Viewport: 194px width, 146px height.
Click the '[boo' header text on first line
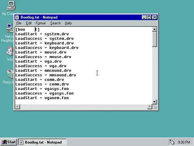[x=20, y=30]
